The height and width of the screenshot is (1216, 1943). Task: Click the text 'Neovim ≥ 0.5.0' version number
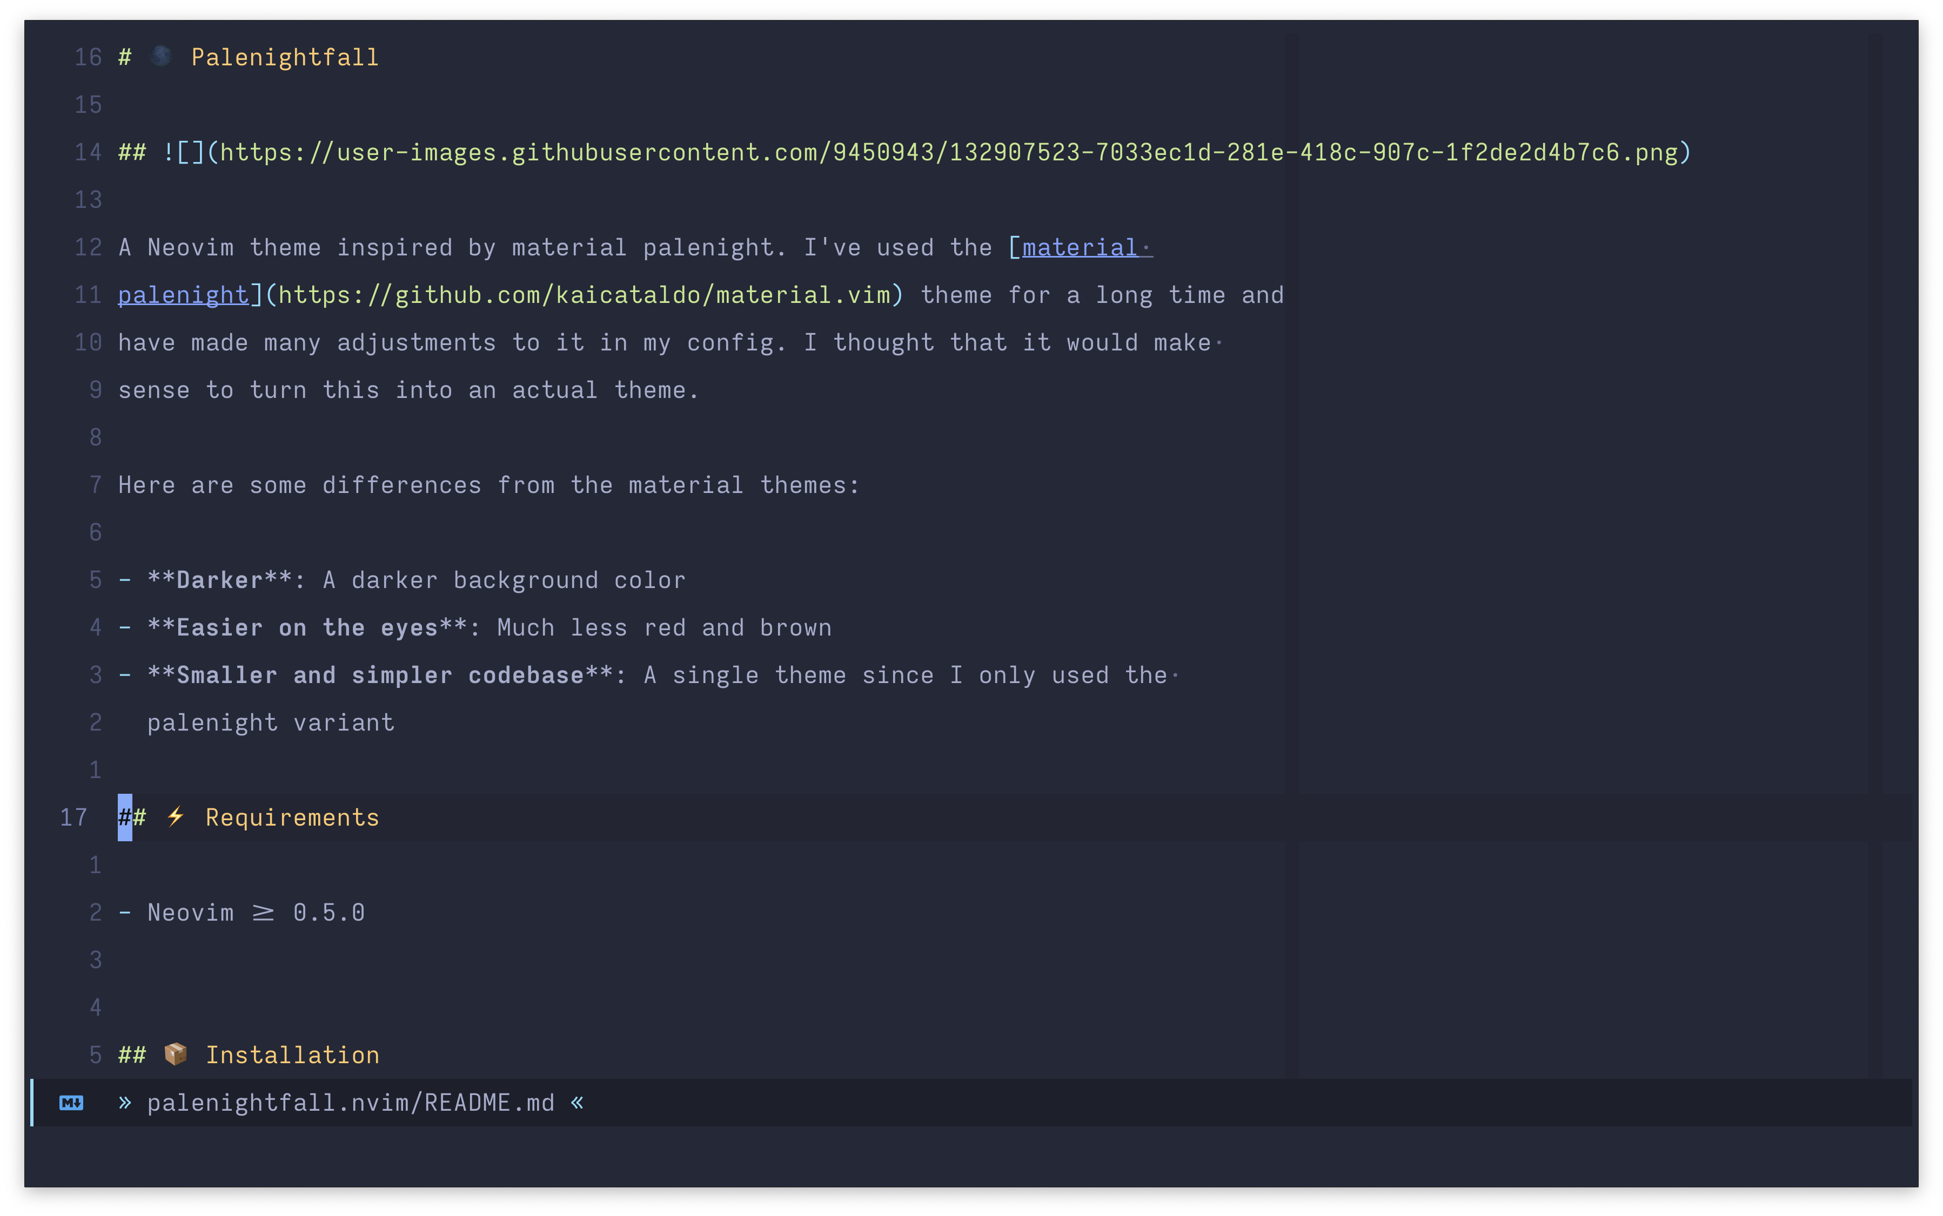(x=329, y=913)
